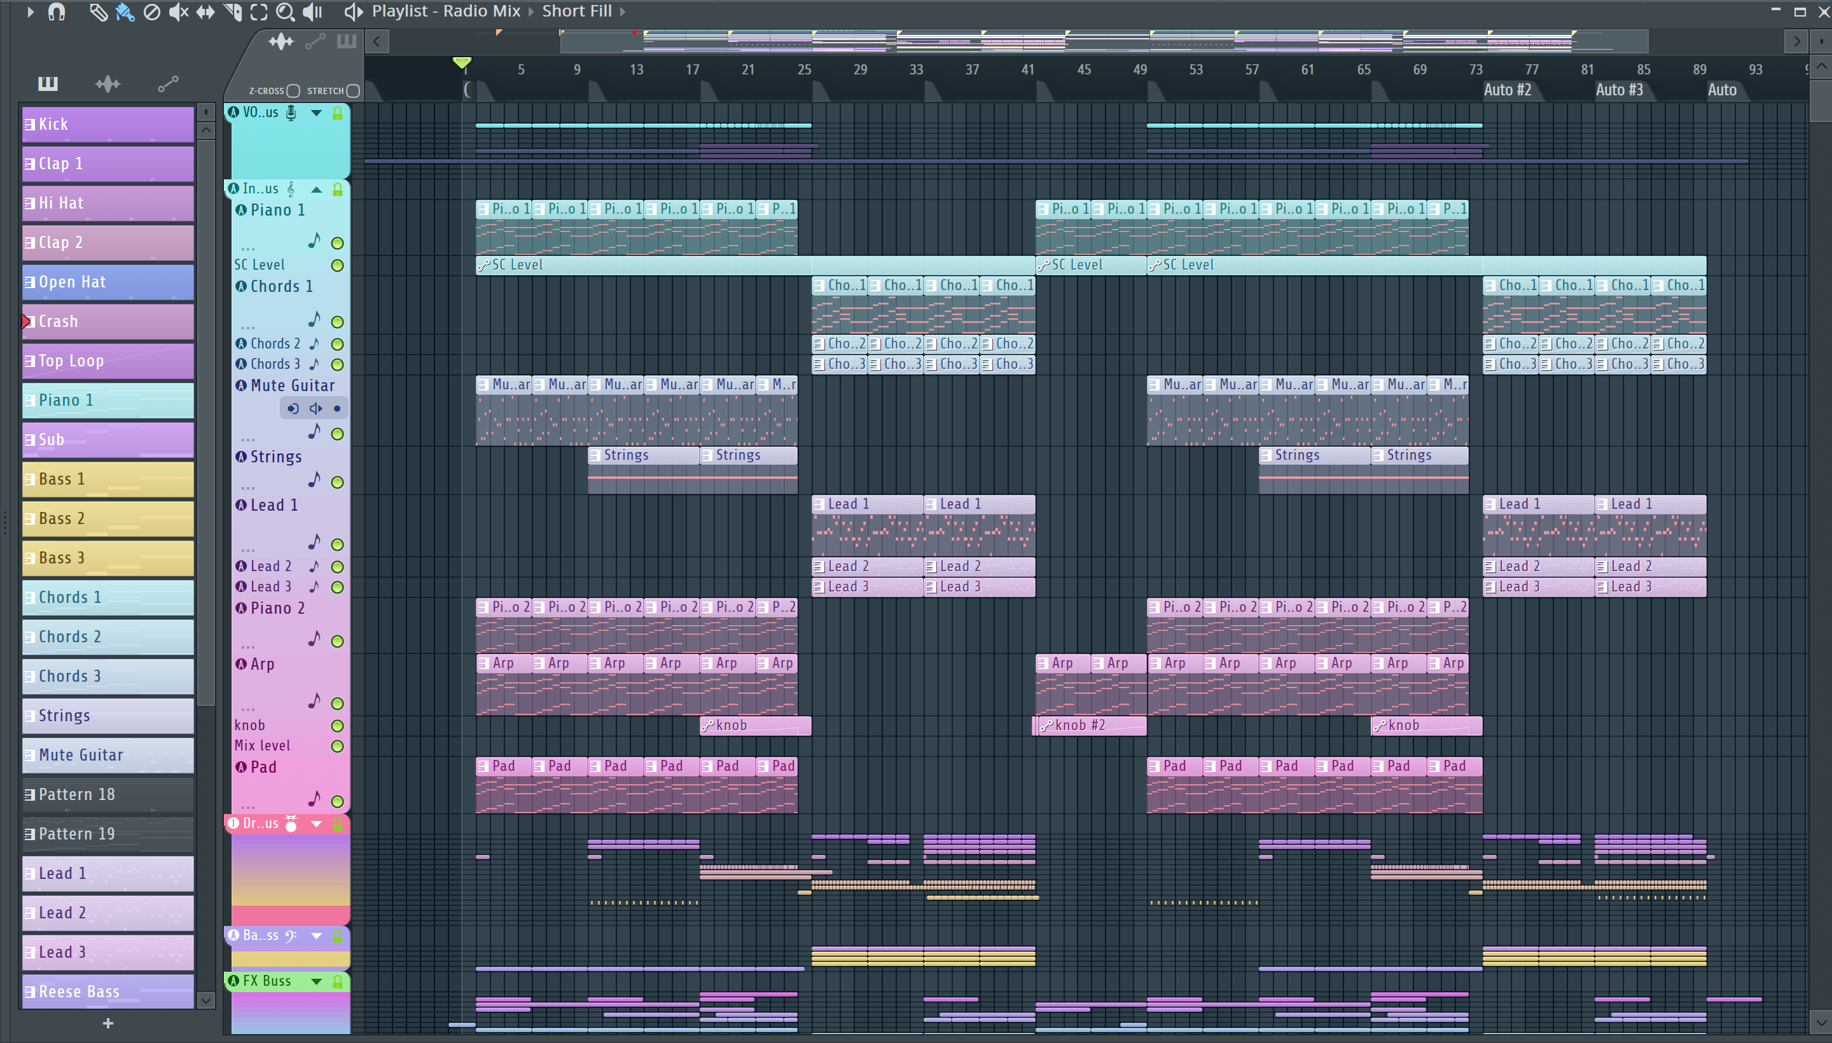Toggle lock on the FX Buss group
This screenshot has width=1832, height=1043.
pyautogui.click(x=337, y=981)
